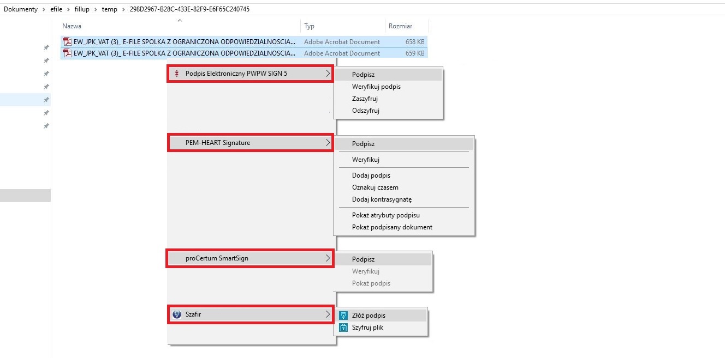725x358 pixels.
Task: Open the breadcrumb chevron after Dokumenty
Action: click(44, 9)
